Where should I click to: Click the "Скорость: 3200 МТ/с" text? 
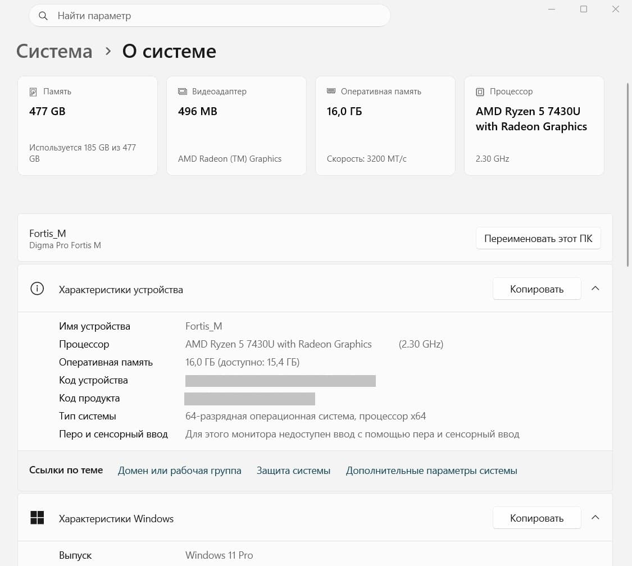point(366,159)
